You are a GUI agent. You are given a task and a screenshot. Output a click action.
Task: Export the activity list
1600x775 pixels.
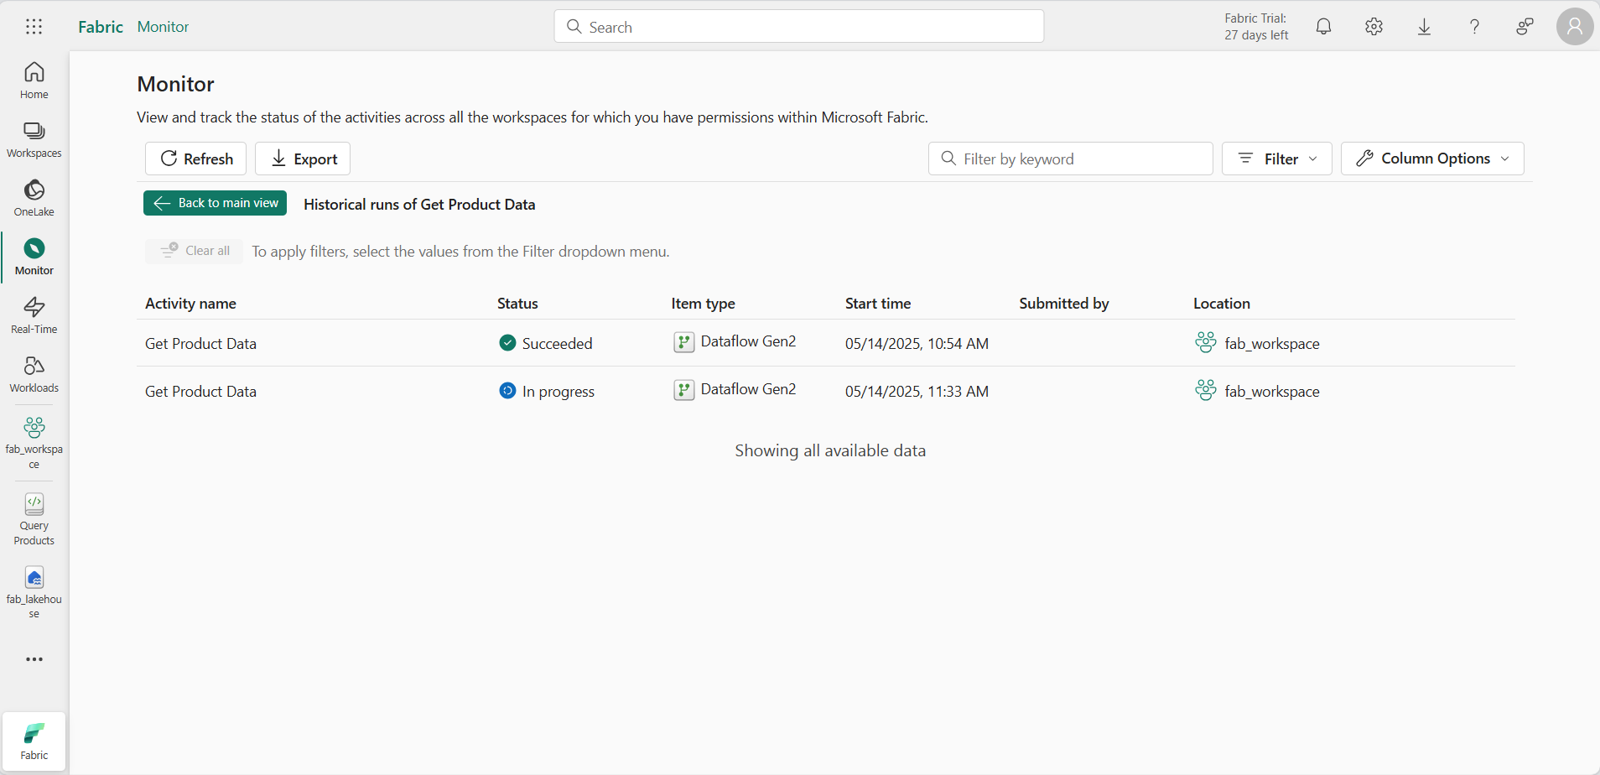[x=303, y=159]
